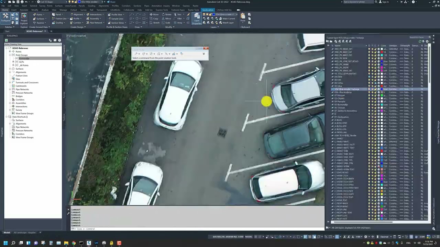Toggle on/off bulb for 00-DEM layer
This screenshot has height=247, width=440.
(x=369, y=77)
